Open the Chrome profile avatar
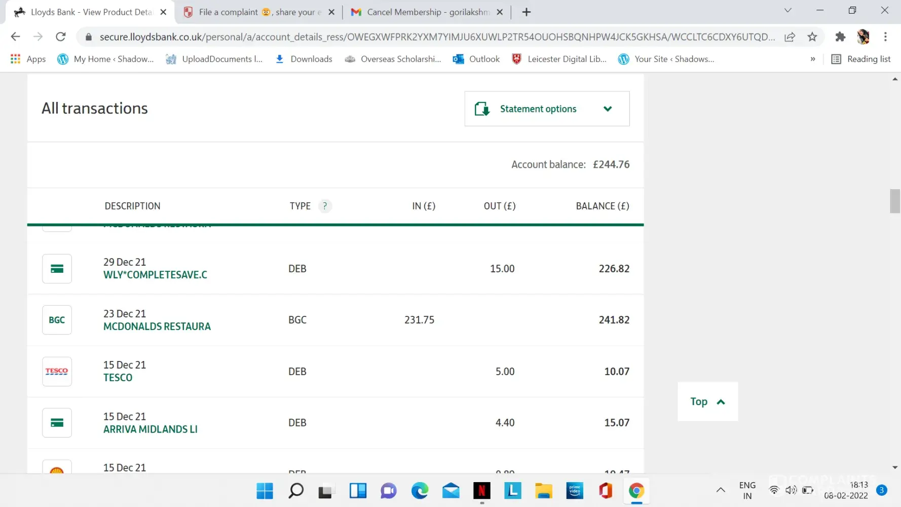Screen dimensions: 901x507 click(863, 37)
